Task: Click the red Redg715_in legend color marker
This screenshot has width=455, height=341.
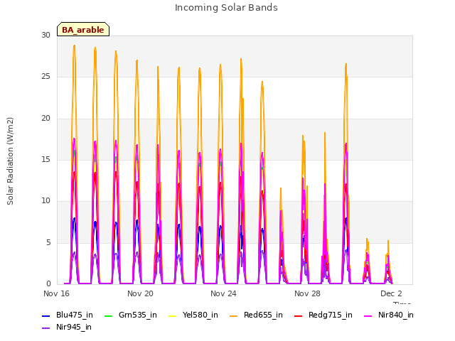Action: pyautogui.click(x=299, y=315)
